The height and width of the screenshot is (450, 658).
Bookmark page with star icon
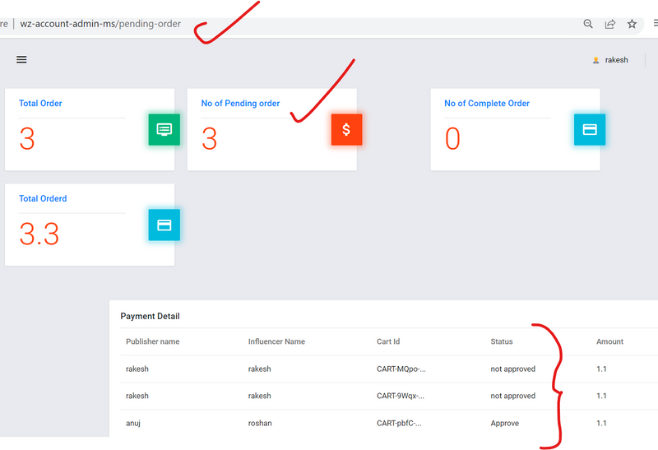point(632,24)
